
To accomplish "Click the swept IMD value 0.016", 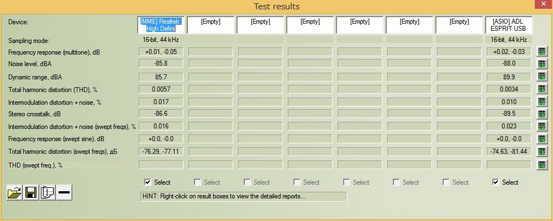I will click(x=161, y=126).
